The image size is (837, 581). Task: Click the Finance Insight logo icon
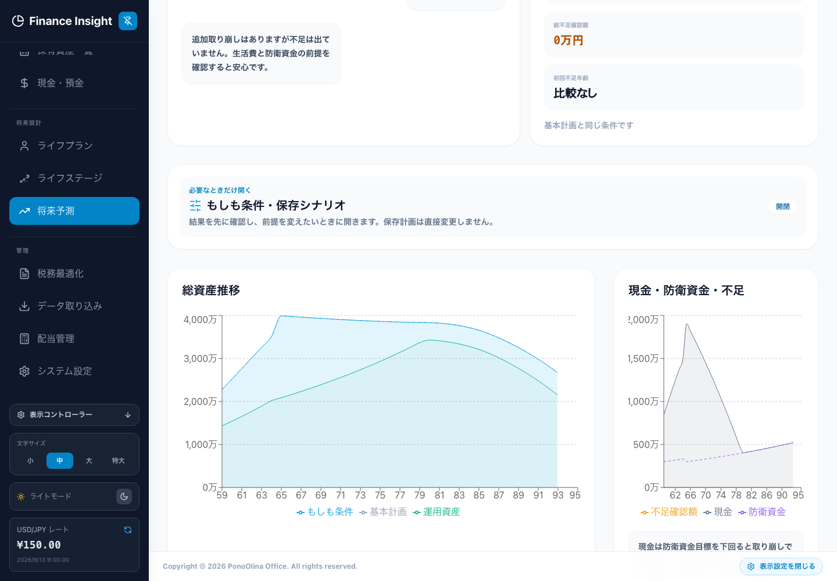pyautogui.click(x=18, y=21)
